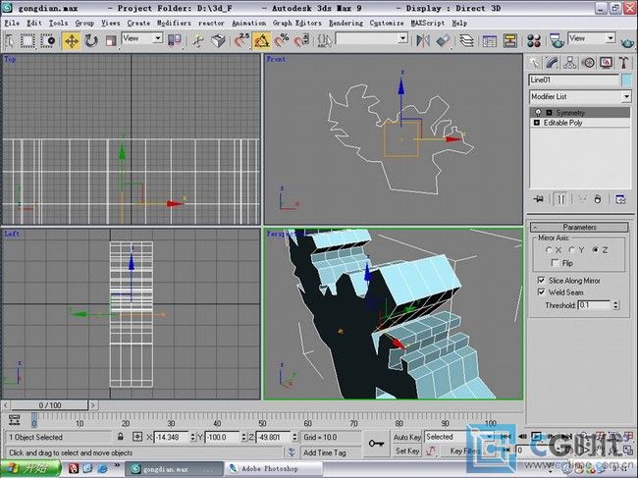The width and height of the screenshot is (638, 478).
Task: Choose the Rectangular Selection Region tool
Action: [x=27, y=40]
